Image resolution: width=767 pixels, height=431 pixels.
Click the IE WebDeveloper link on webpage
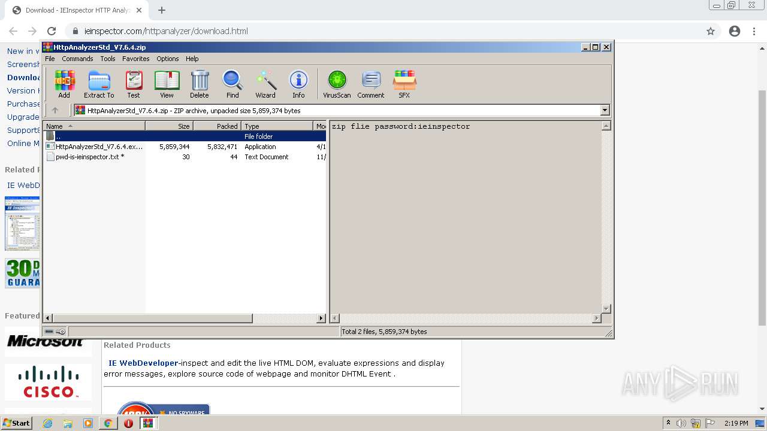[143, 363]
